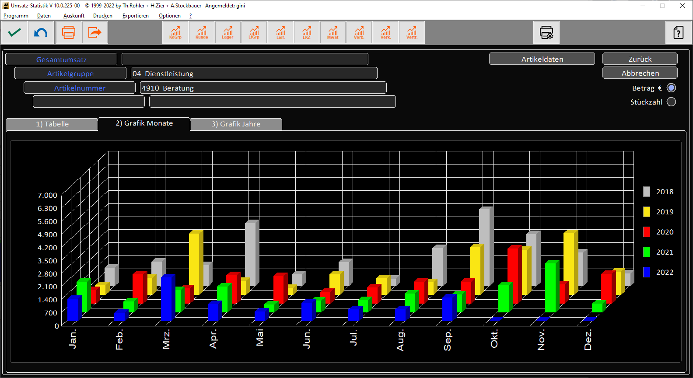Open the KdGrp statistics chart icon
This screenshot has height=378, width=693.
coord(175,32)
